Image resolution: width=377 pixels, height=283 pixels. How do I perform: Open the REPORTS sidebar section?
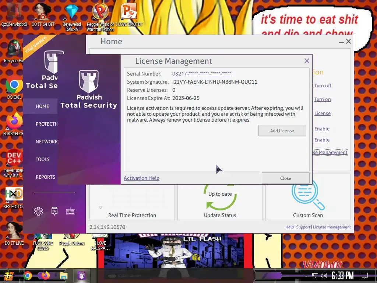(45, 177)
